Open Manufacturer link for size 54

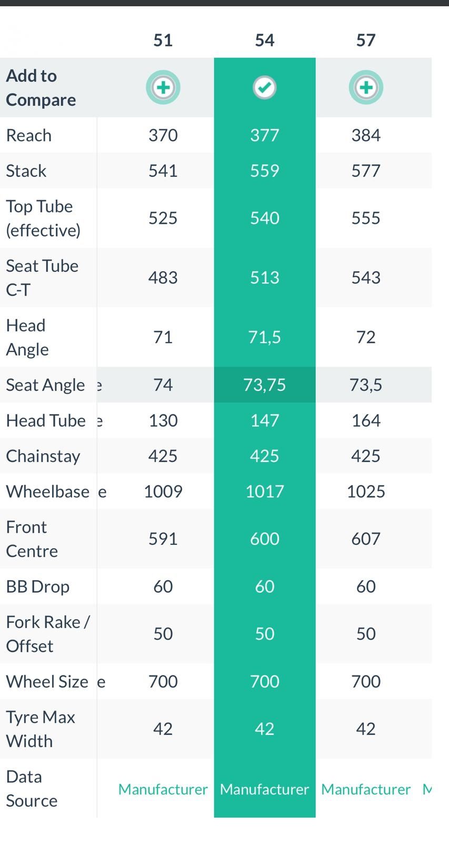pyautogui.click(x=264, y=789)
